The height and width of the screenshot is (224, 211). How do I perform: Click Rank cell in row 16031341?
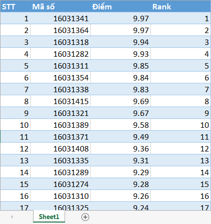click(180, 18)
